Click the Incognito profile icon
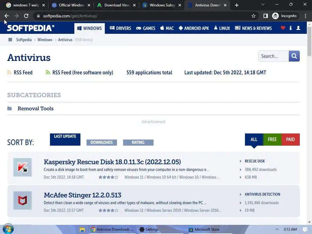Screen dimensions: 312x234 [275, 16]
